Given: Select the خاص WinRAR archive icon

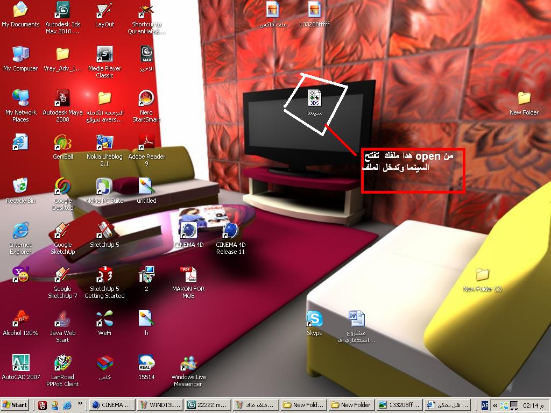Looking at the screenshot, I should pos(104,367).
